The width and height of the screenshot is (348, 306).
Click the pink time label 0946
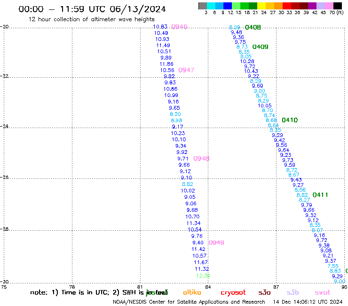pos(179,27)
